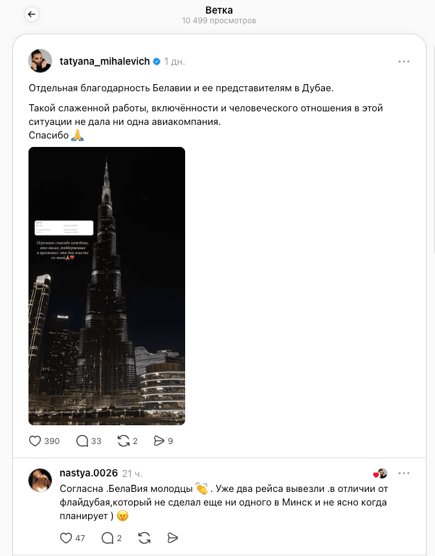The width and height of the screenshot is (435, 556).
Task: Open more options for nastya.0026 reply
Action: point(404,473)
